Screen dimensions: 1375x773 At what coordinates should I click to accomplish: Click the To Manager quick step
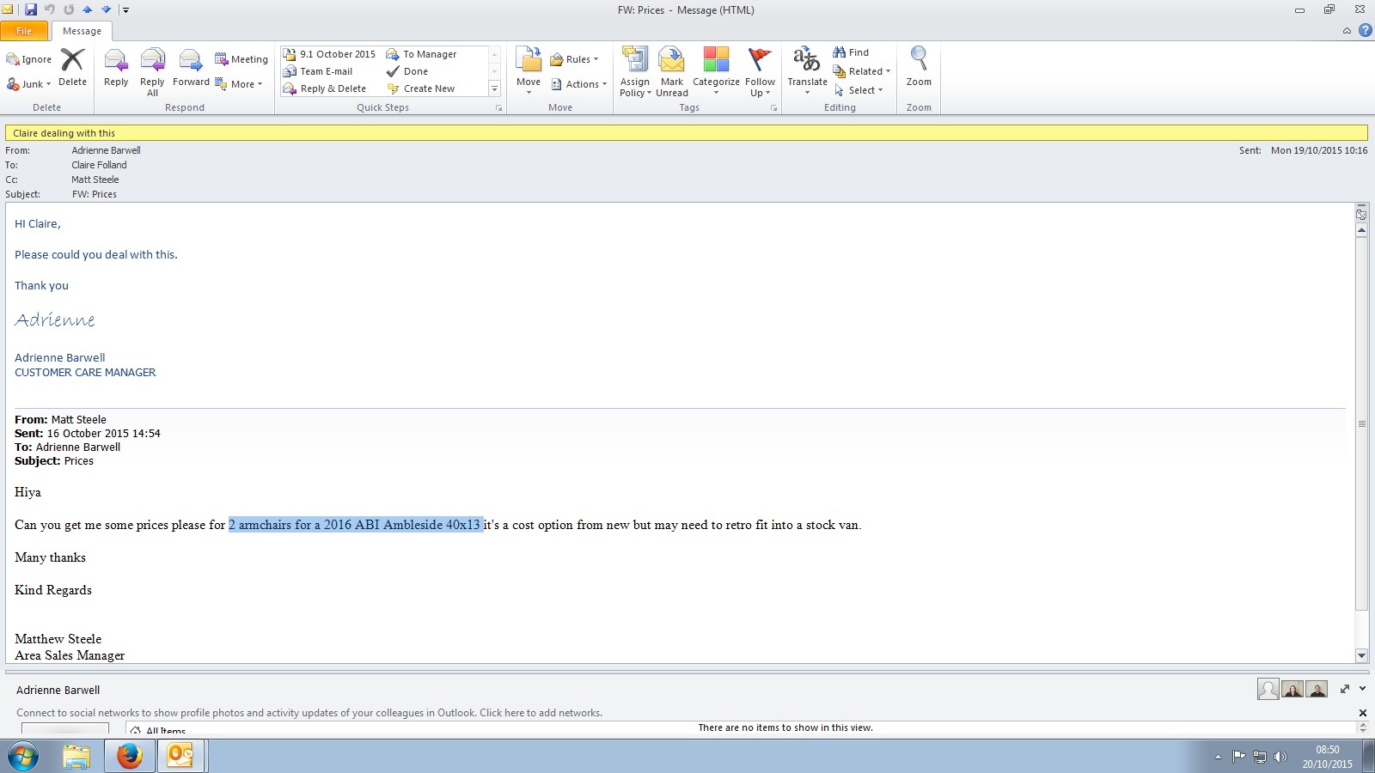click(421, 54)
